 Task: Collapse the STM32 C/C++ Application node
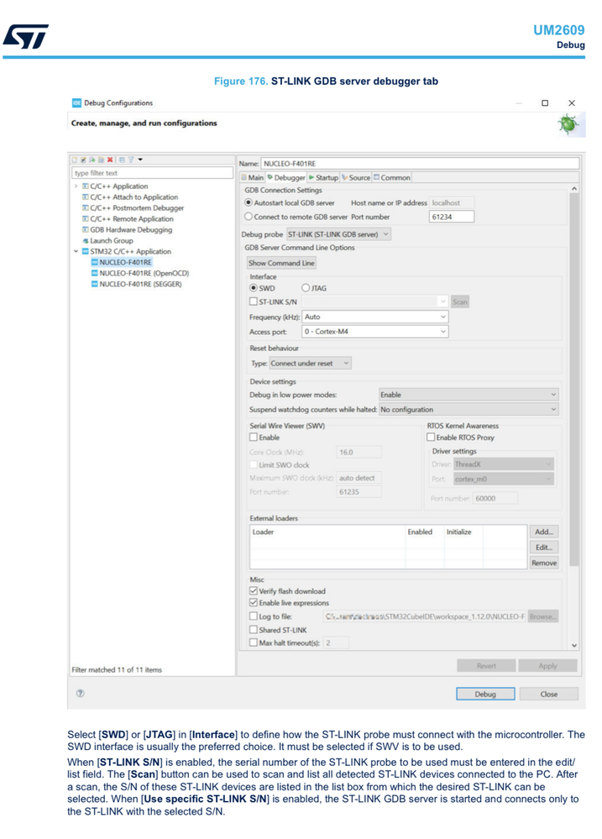pyautogui.click(x=76, y=251)
